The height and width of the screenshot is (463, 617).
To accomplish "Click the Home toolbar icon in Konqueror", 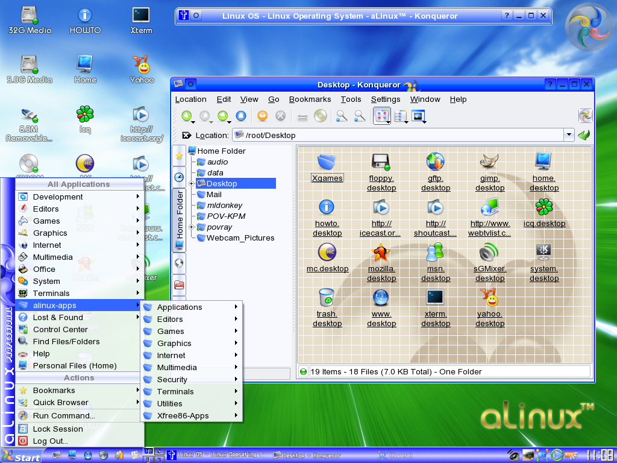I will pos(241,116).
